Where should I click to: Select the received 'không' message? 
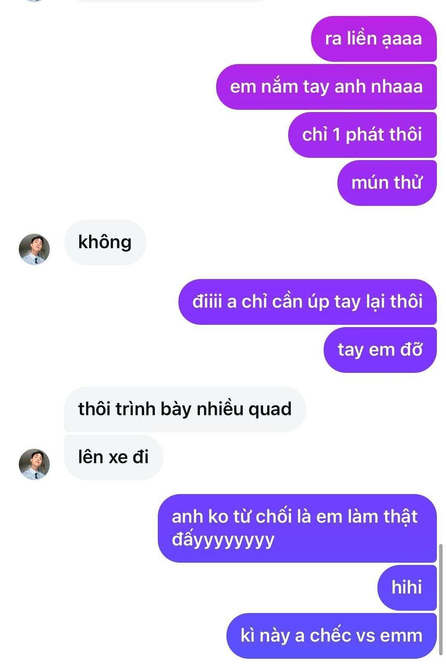105,242
